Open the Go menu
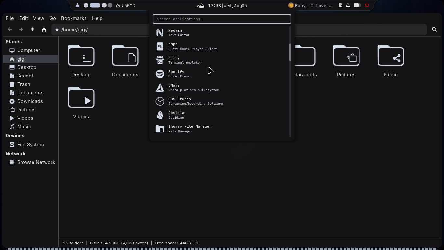 coord(53,18)
